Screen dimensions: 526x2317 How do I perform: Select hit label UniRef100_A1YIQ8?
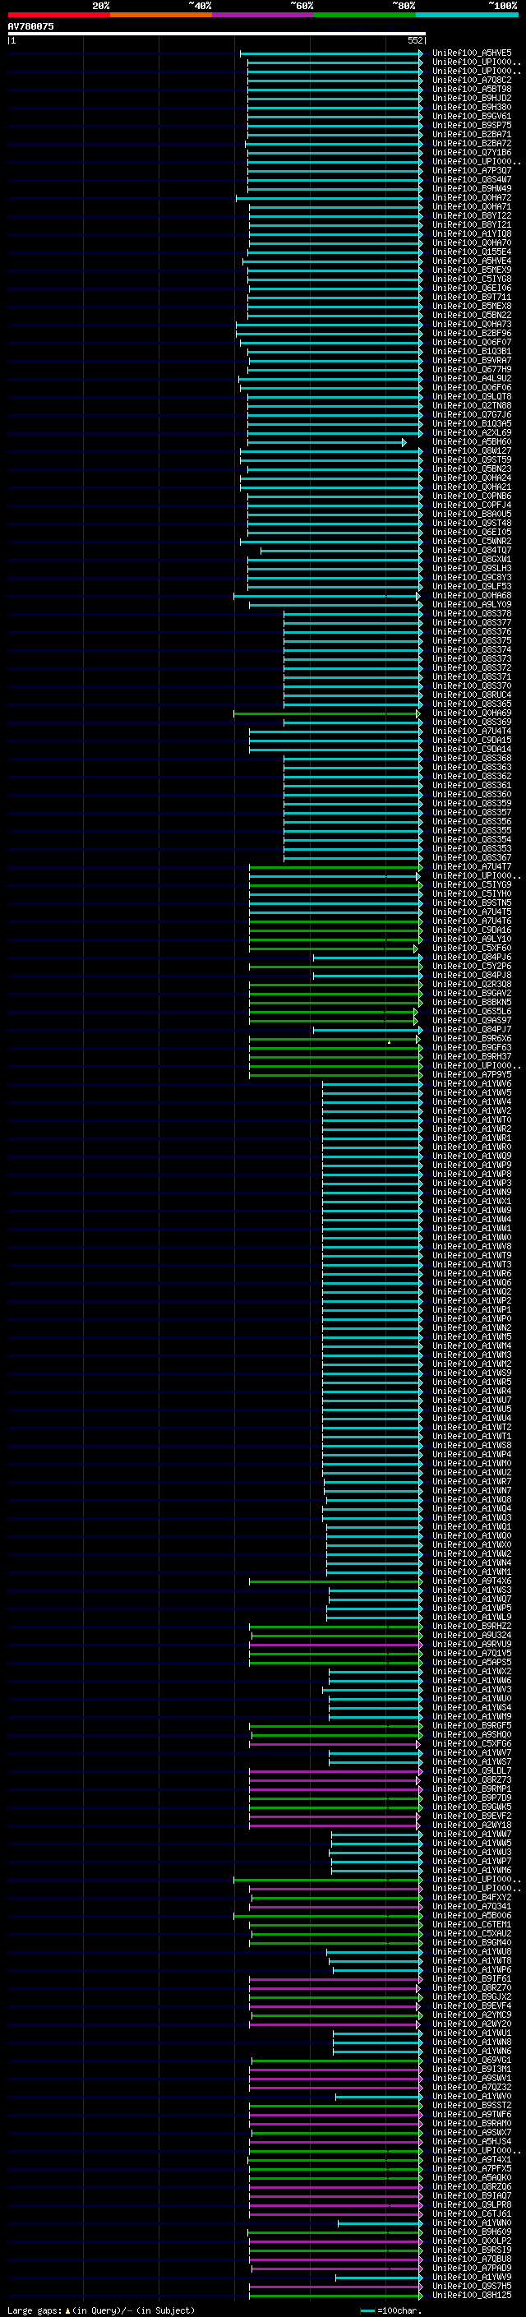tap(472, 234)
